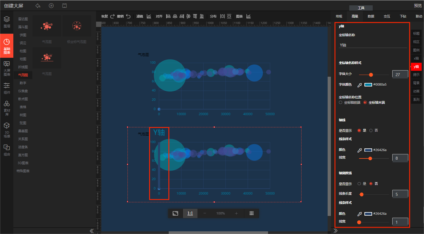Viewport: 424px width, 234px height.
Task: Click the zoom in plus button
Action: (x=236, y=213)
